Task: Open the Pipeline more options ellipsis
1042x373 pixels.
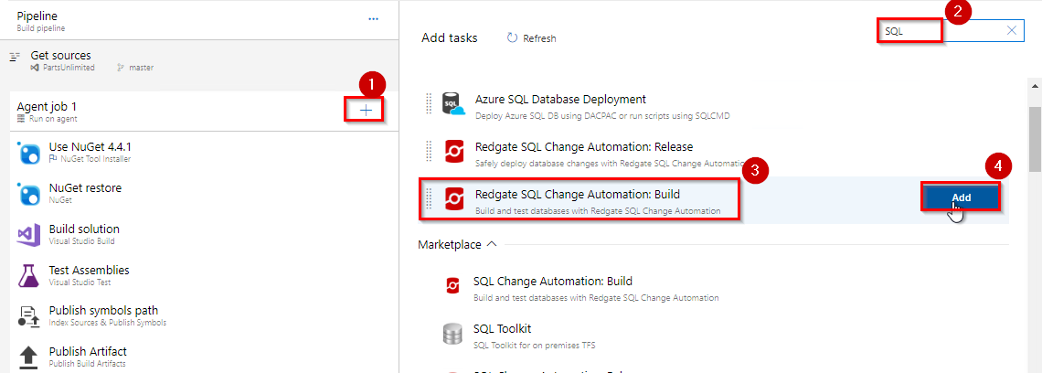Action: pos(374,19)
